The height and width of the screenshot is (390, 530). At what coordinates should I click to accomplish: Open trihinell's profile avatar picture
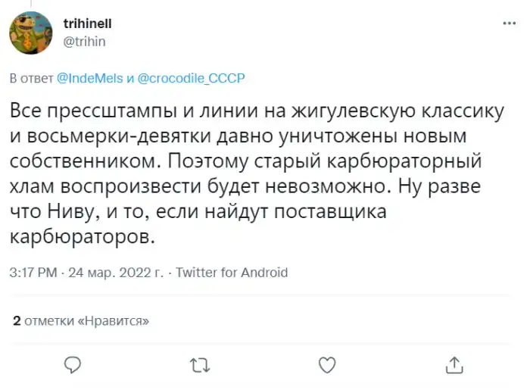pos(31,33)
